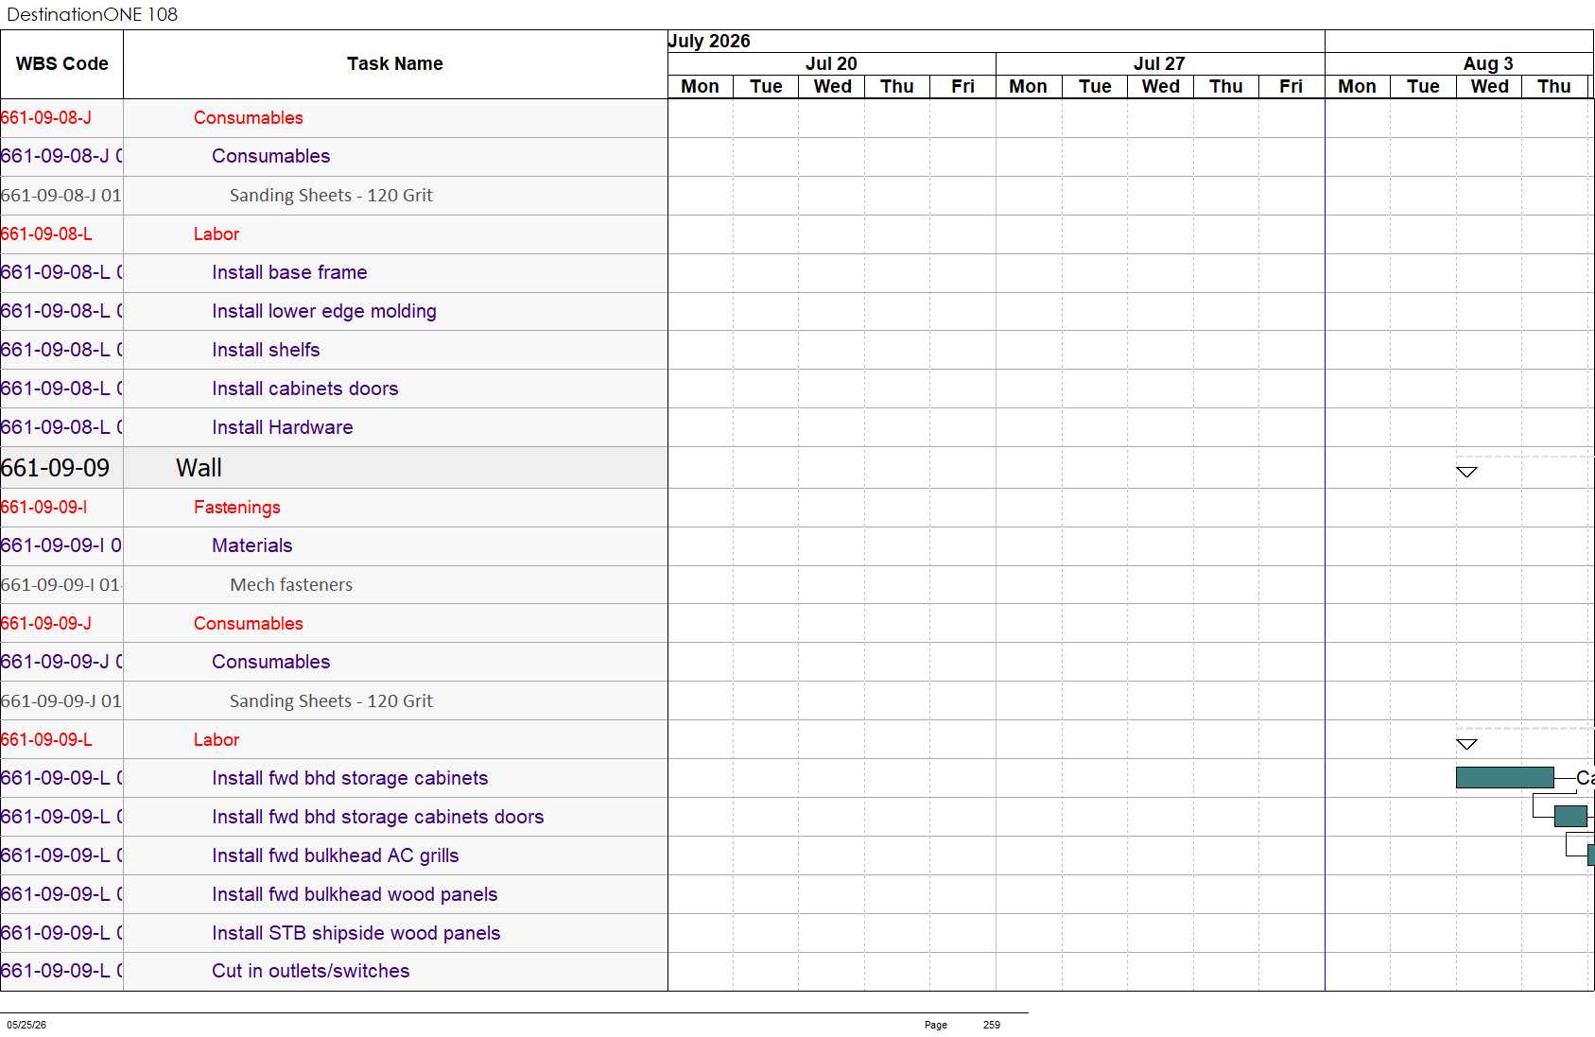Click the Jul 20 week header

pos(832,63)
